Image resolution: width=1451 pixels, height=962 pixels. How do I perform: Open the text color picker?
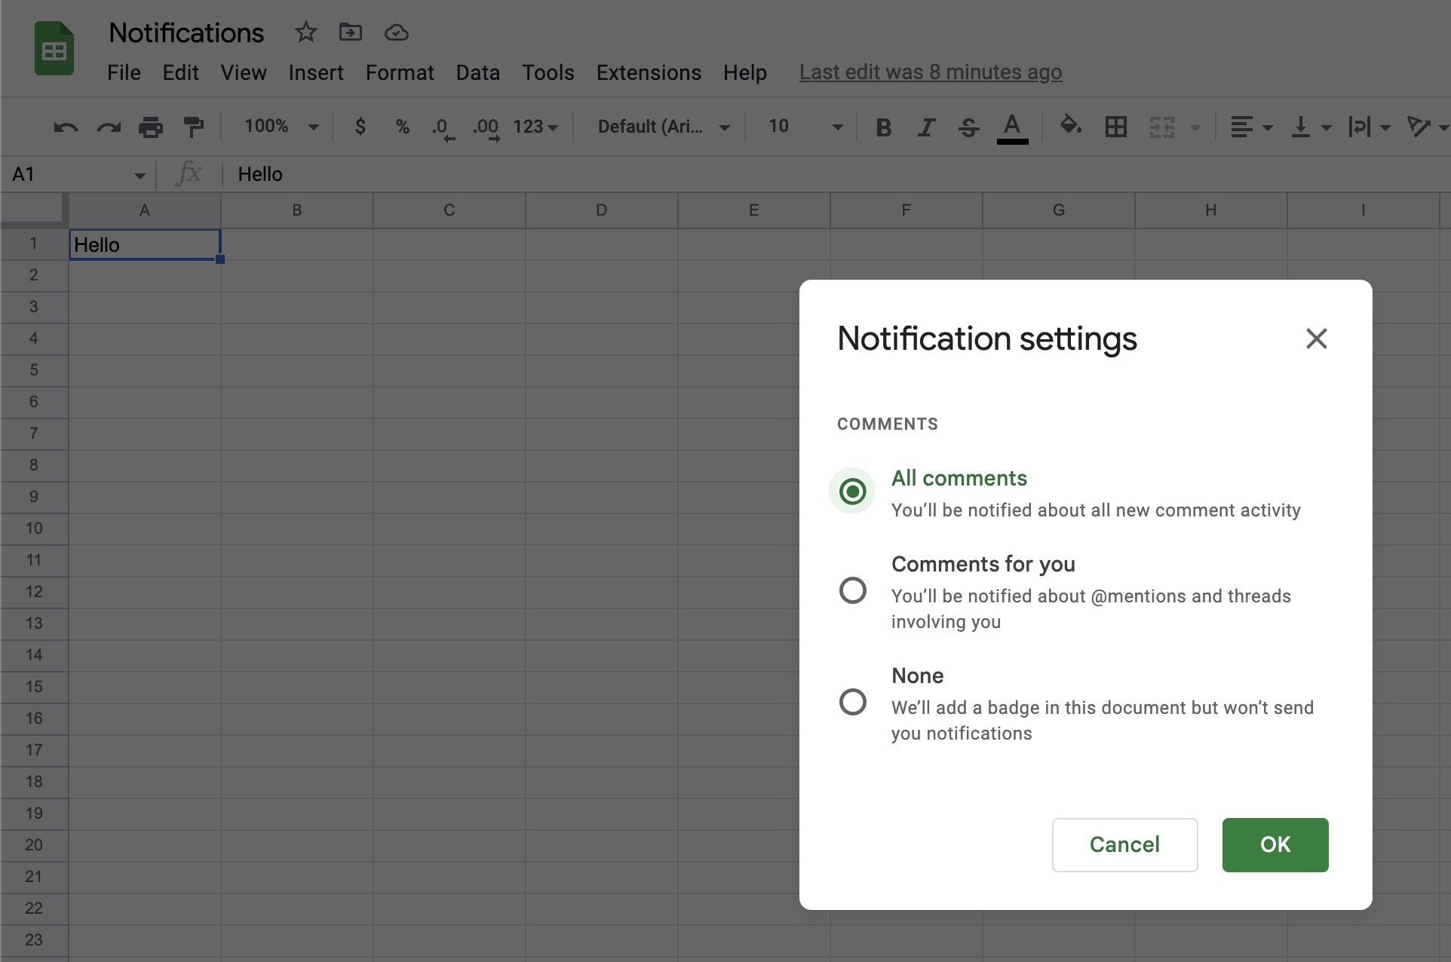coord(1012,127)
